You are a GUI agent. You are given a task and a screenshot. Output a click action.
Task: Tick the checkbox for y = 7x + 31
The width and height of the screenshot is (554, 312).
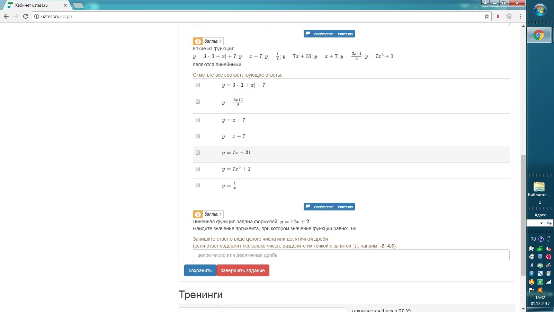[x=198, y=153]
